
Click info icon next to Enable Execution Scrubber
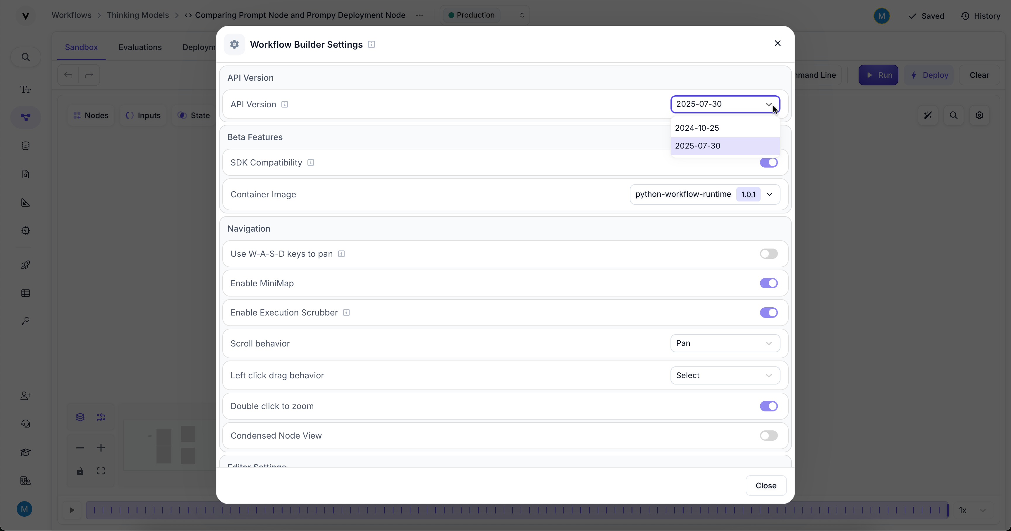tap(346, 313)
